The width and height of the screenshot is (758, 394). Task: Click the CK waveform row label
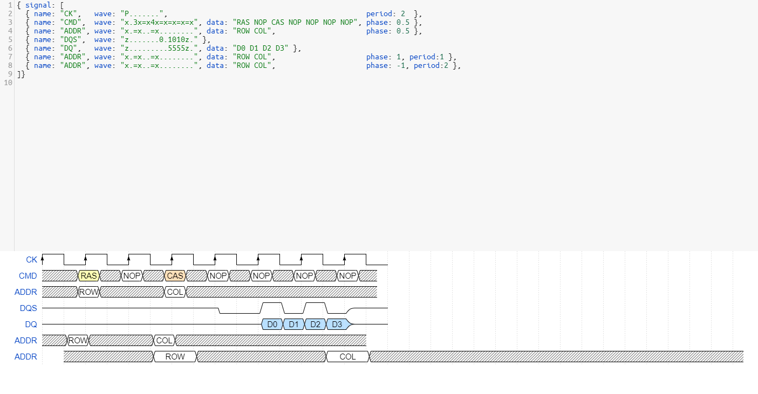click(32, 260)
